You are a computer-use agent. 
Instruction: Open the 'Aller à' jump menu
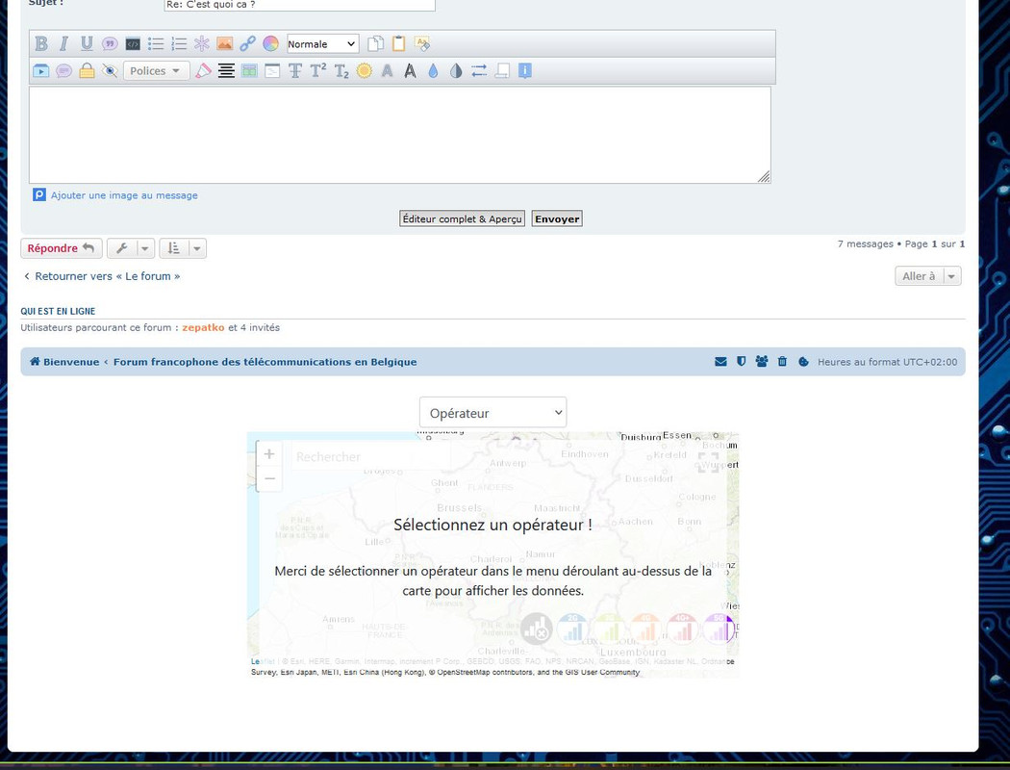(x=928, y=276)
